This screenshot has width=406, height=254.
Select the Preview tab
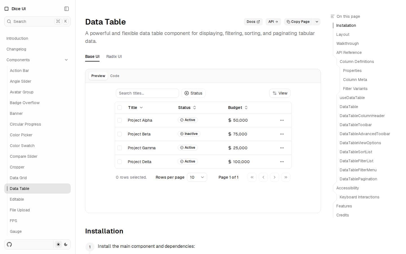(98, 76)
